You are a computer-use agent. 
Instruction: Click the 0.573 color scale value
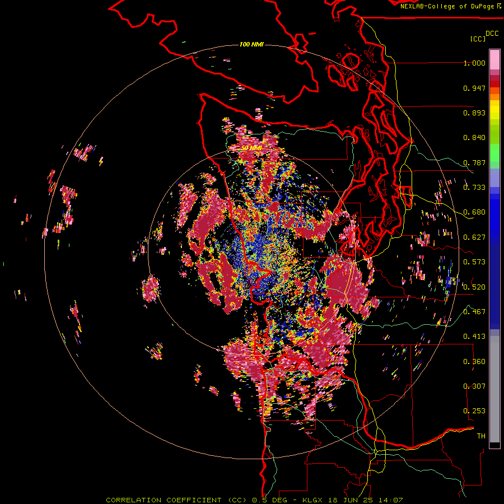click(x=474, y=262)
